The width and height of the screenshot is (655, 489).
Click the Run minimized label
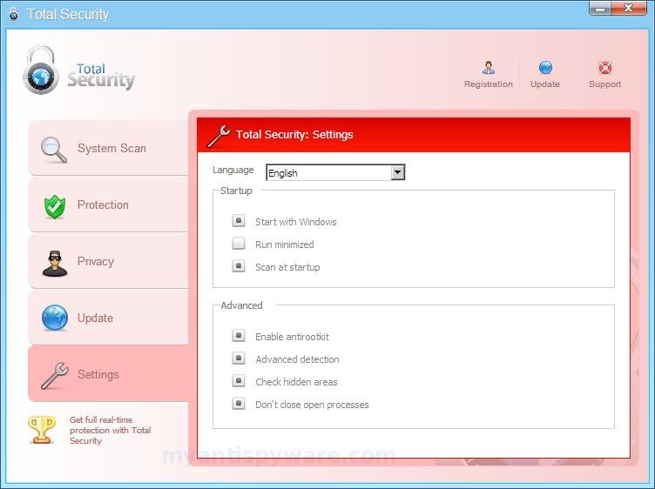click(x=285, y=244)
